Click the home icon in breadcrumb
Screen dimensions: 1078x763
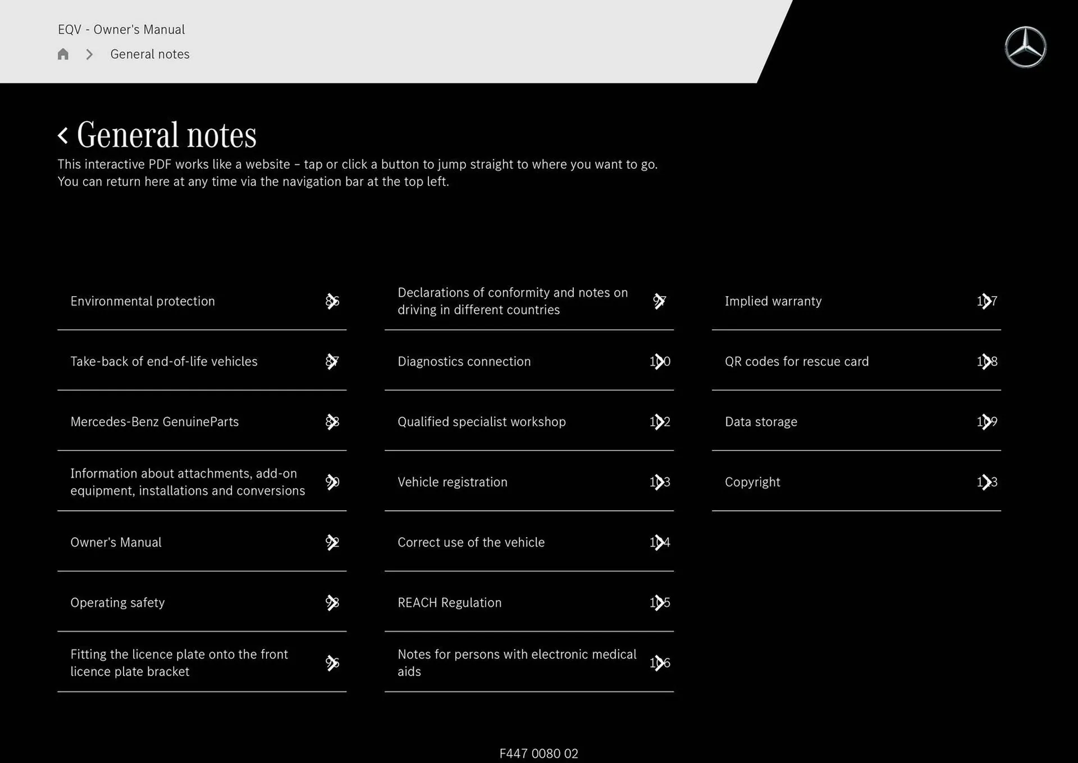63,54
